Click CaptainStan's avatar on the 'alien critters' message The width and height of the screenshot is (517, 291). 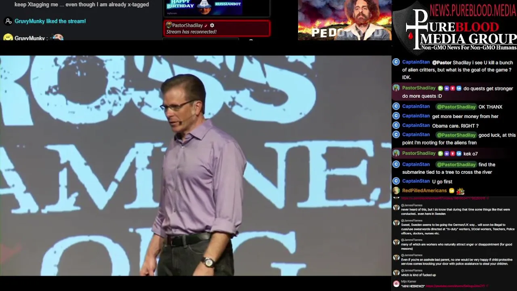coord(396,62)
